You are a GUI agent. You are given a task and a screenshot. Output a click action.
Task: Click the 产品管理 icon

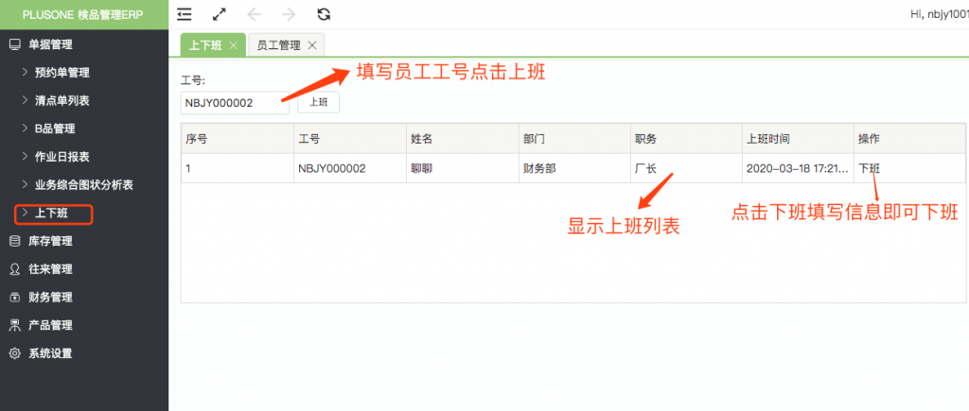pyautogui.click(x=15, y=325)
